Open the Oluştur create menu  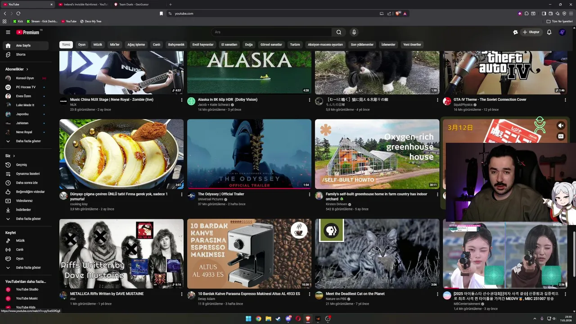531,32
